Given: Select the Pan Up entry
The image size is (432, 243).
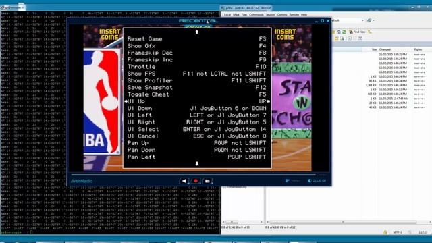Looking at the screenshot, I should 196,143.
